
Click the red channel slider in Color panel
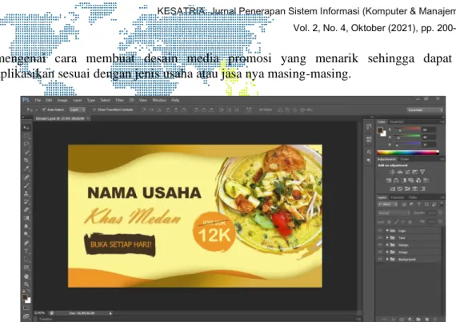click(407, 129)
